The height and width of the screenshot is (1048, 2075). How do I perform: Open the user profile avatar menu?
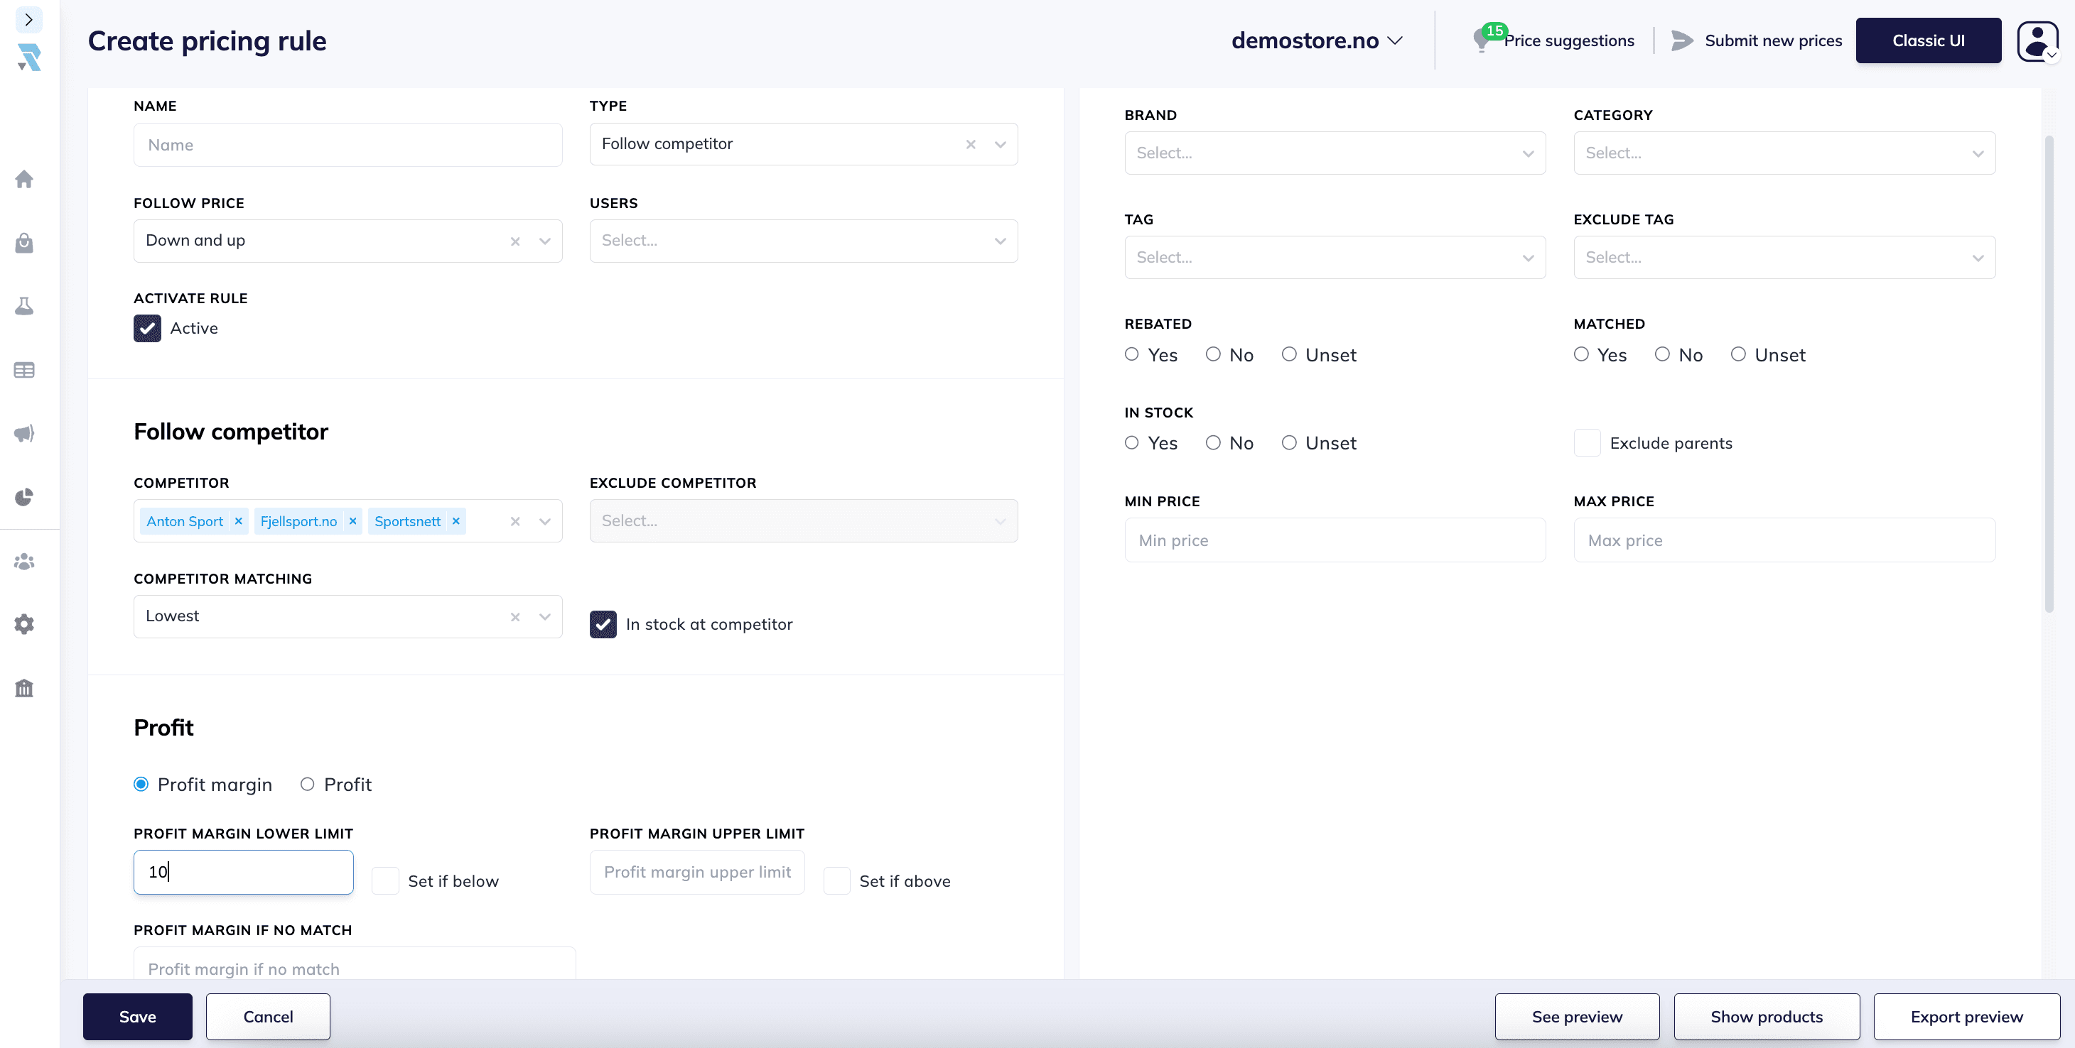click(2037, 40)
